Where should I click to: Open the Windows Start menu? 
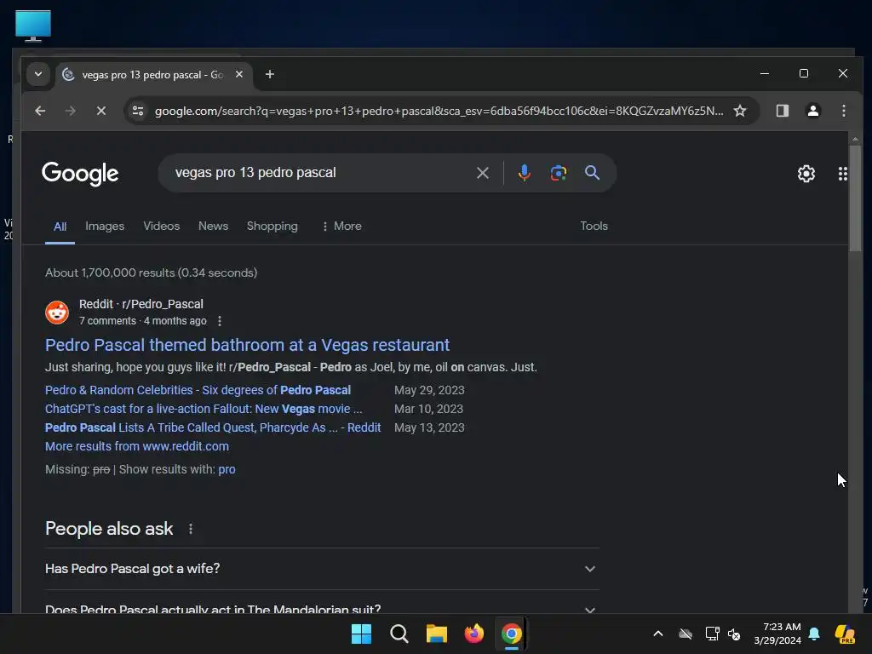tap(361, 634)
